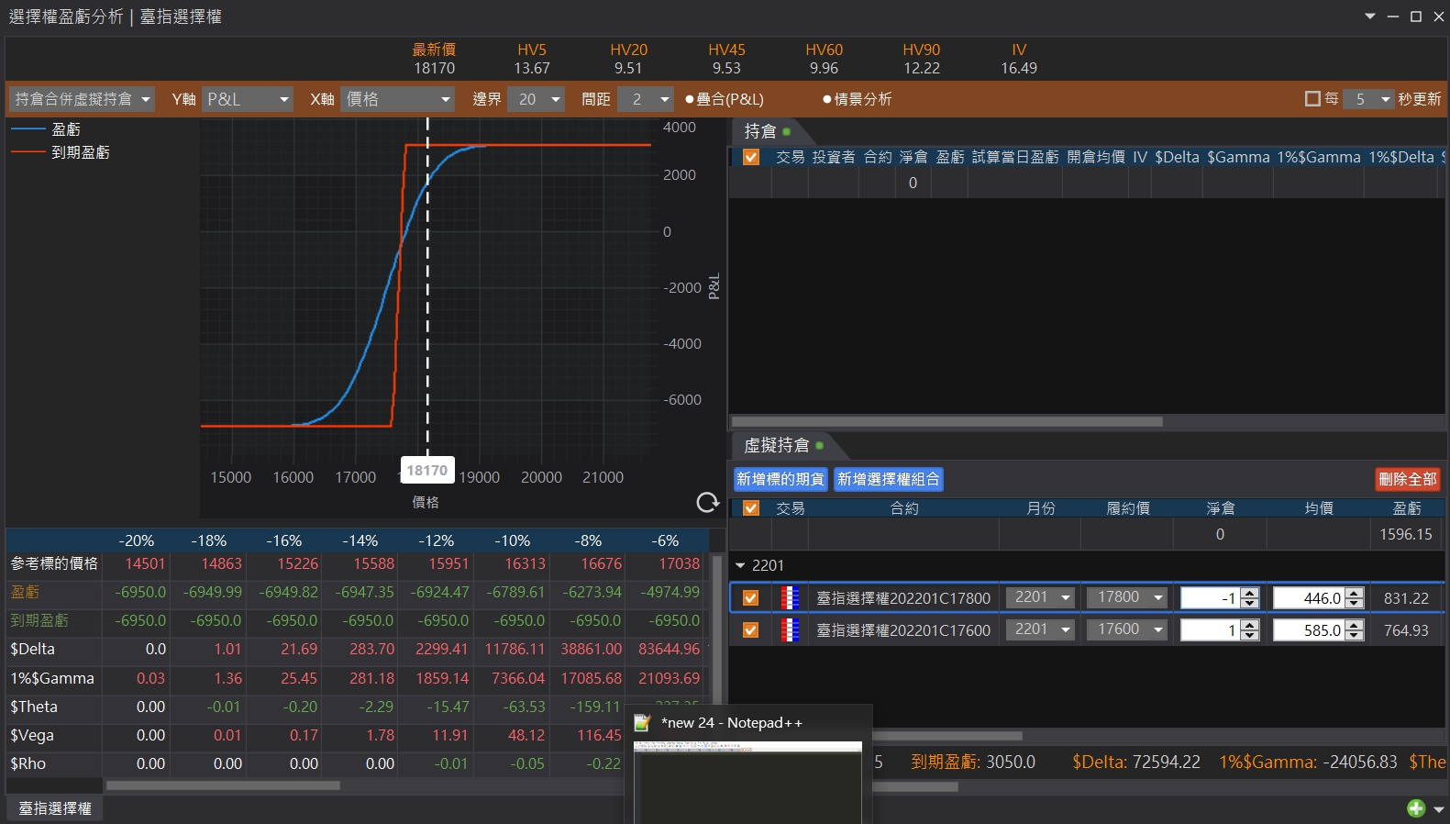The height and width of the screenshot is (824, 1450).
Task: Click the 參考標的價格 row label
Action: pyautogui.click(x=54, y=563)
